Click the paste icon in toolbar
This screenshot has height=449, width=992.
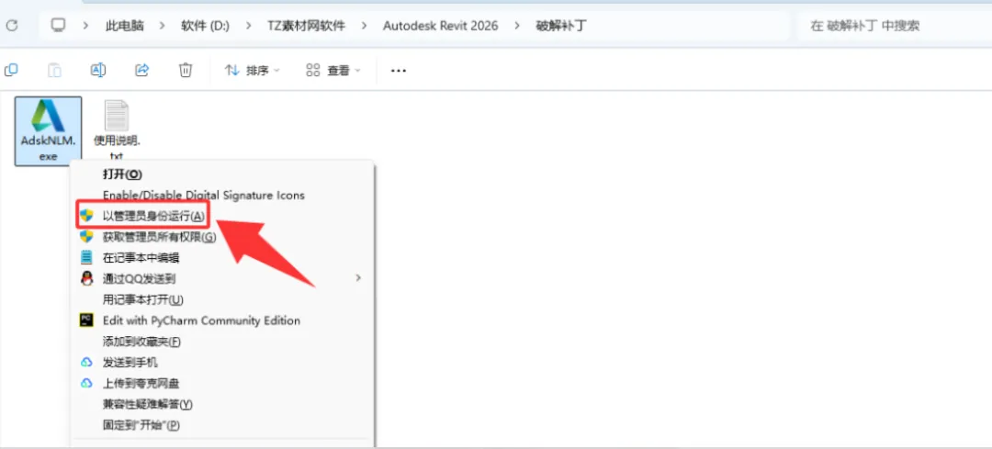[x=54, y=70]
